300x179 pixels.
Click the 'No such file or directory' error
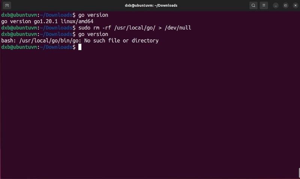121,41
